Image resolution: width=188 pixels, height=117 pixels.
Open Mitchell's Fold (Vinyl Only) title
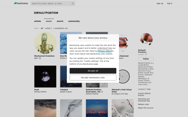click(122, 90)
